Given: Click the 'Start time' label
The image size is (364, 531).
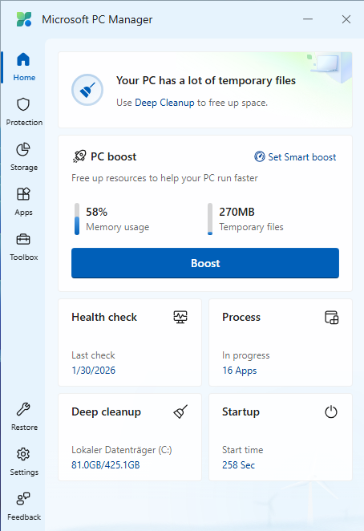Looking at the screenshot, I should click(242, 450).
